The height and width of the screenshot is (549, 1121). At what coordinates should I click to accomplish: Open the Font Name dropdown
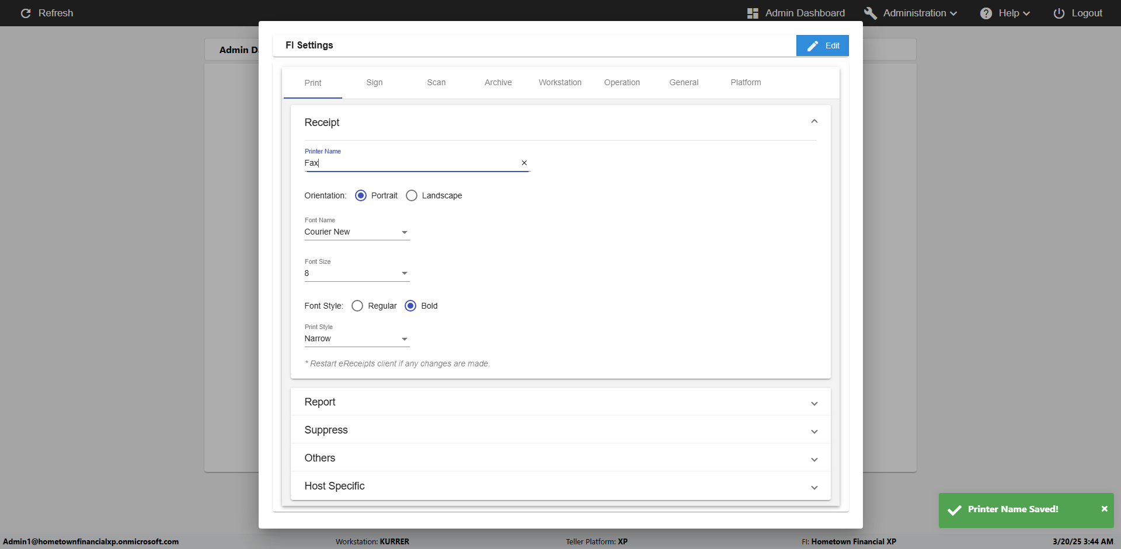tap(356, 232)
